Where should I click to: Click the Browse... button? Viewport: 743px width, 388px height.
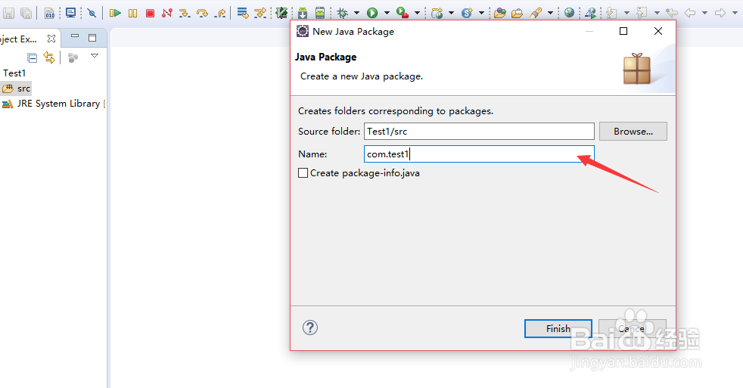tap(633, 132)
